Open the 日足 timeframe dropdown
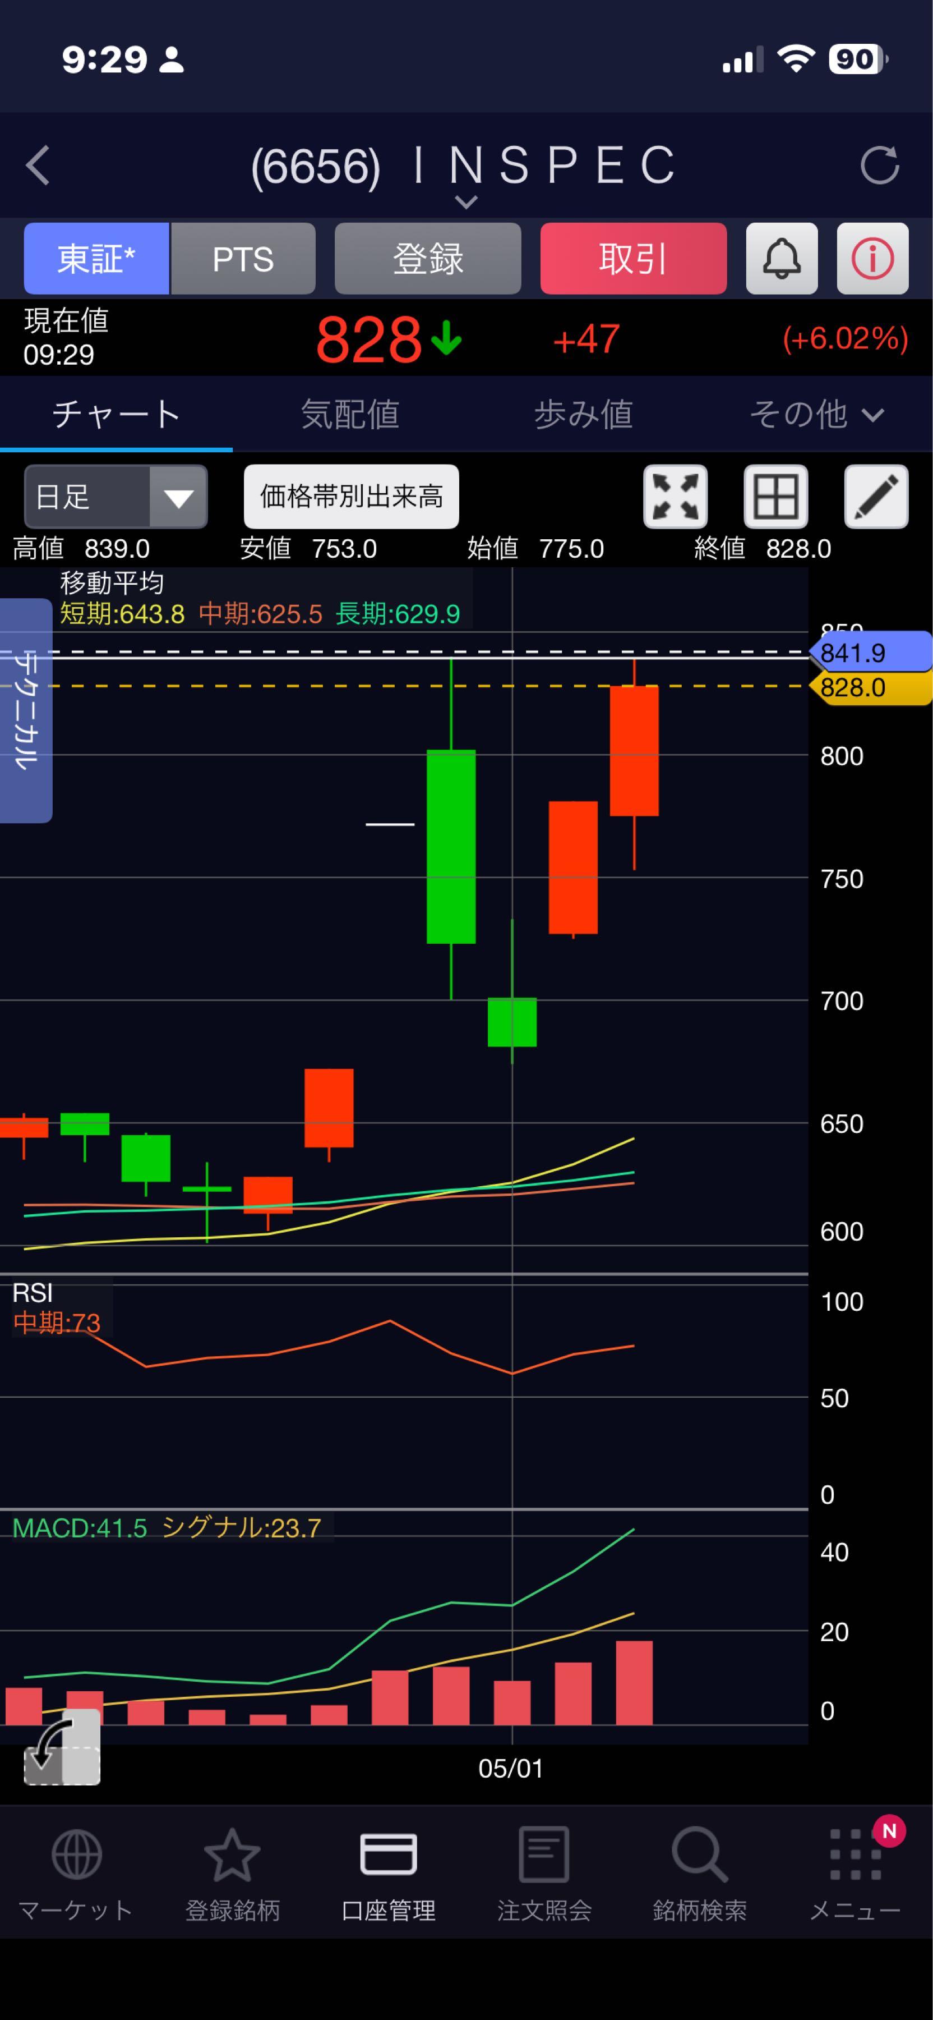 coord(116,497)
